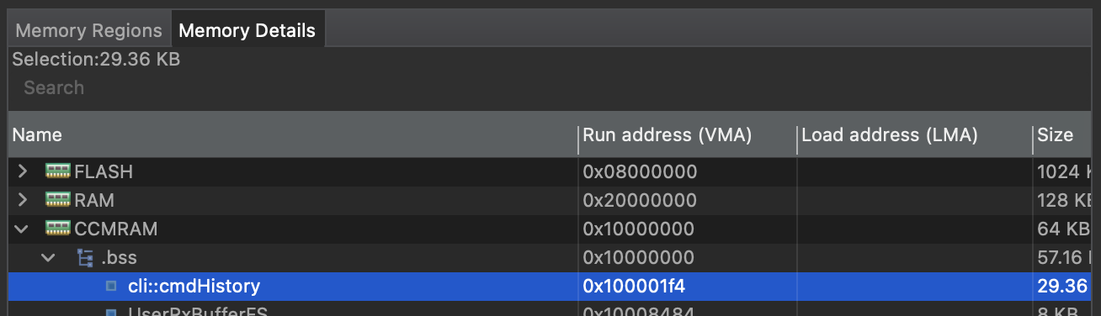This screenshot has height=316, width=1101.
Task: Switch to the Memory Regions tab
Action: [x=88, y=31]
